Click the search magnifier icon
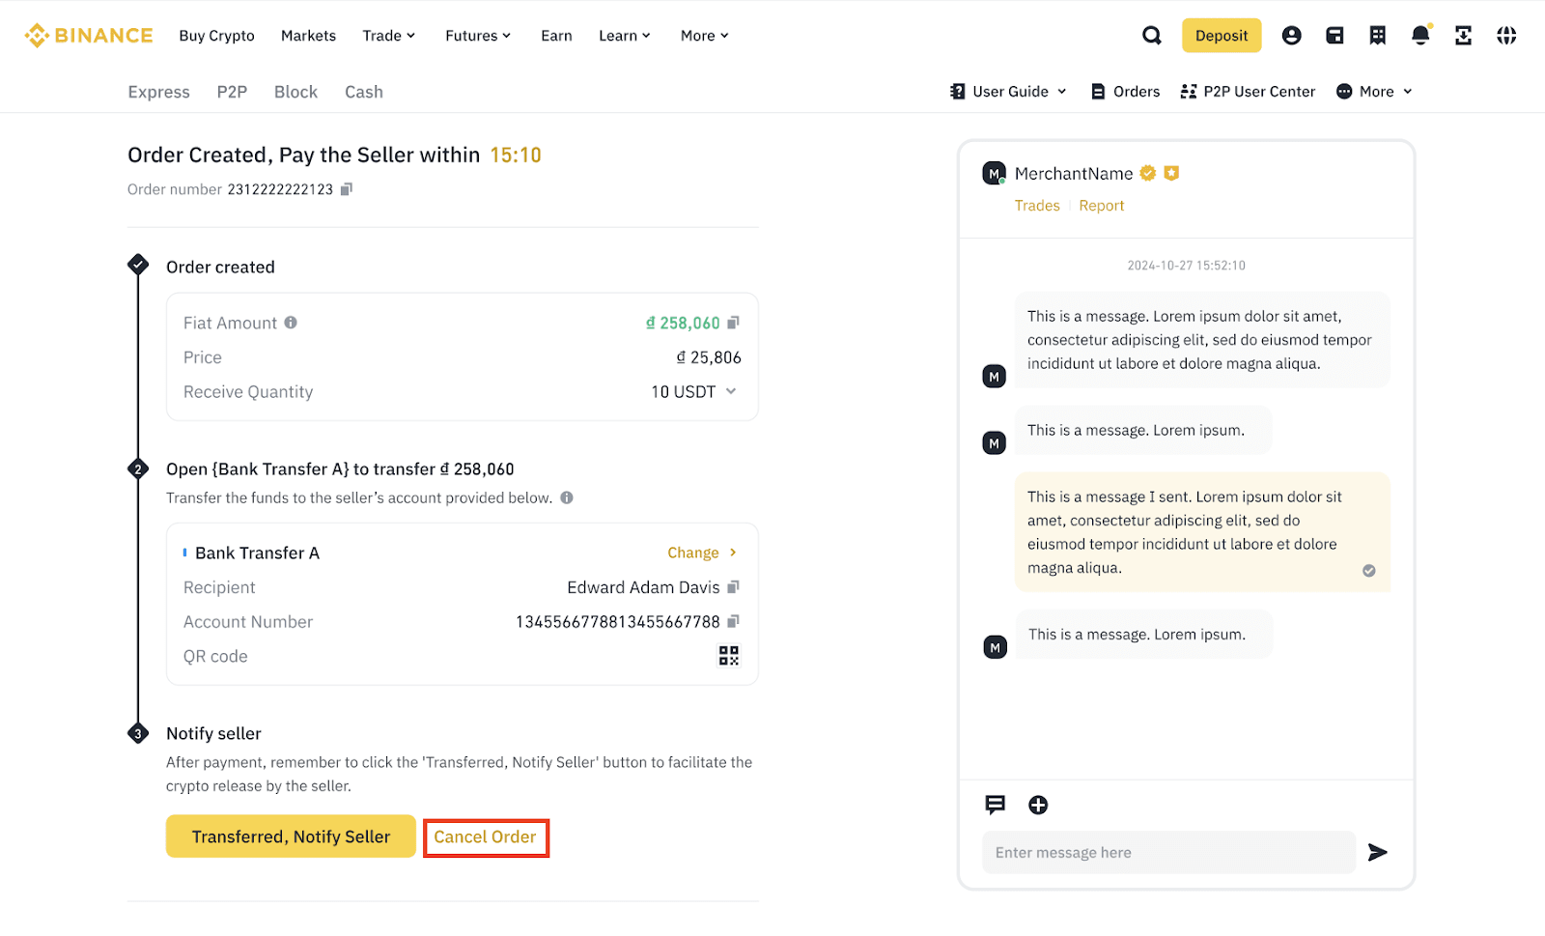1545x936 pixels. [1152, 36]
